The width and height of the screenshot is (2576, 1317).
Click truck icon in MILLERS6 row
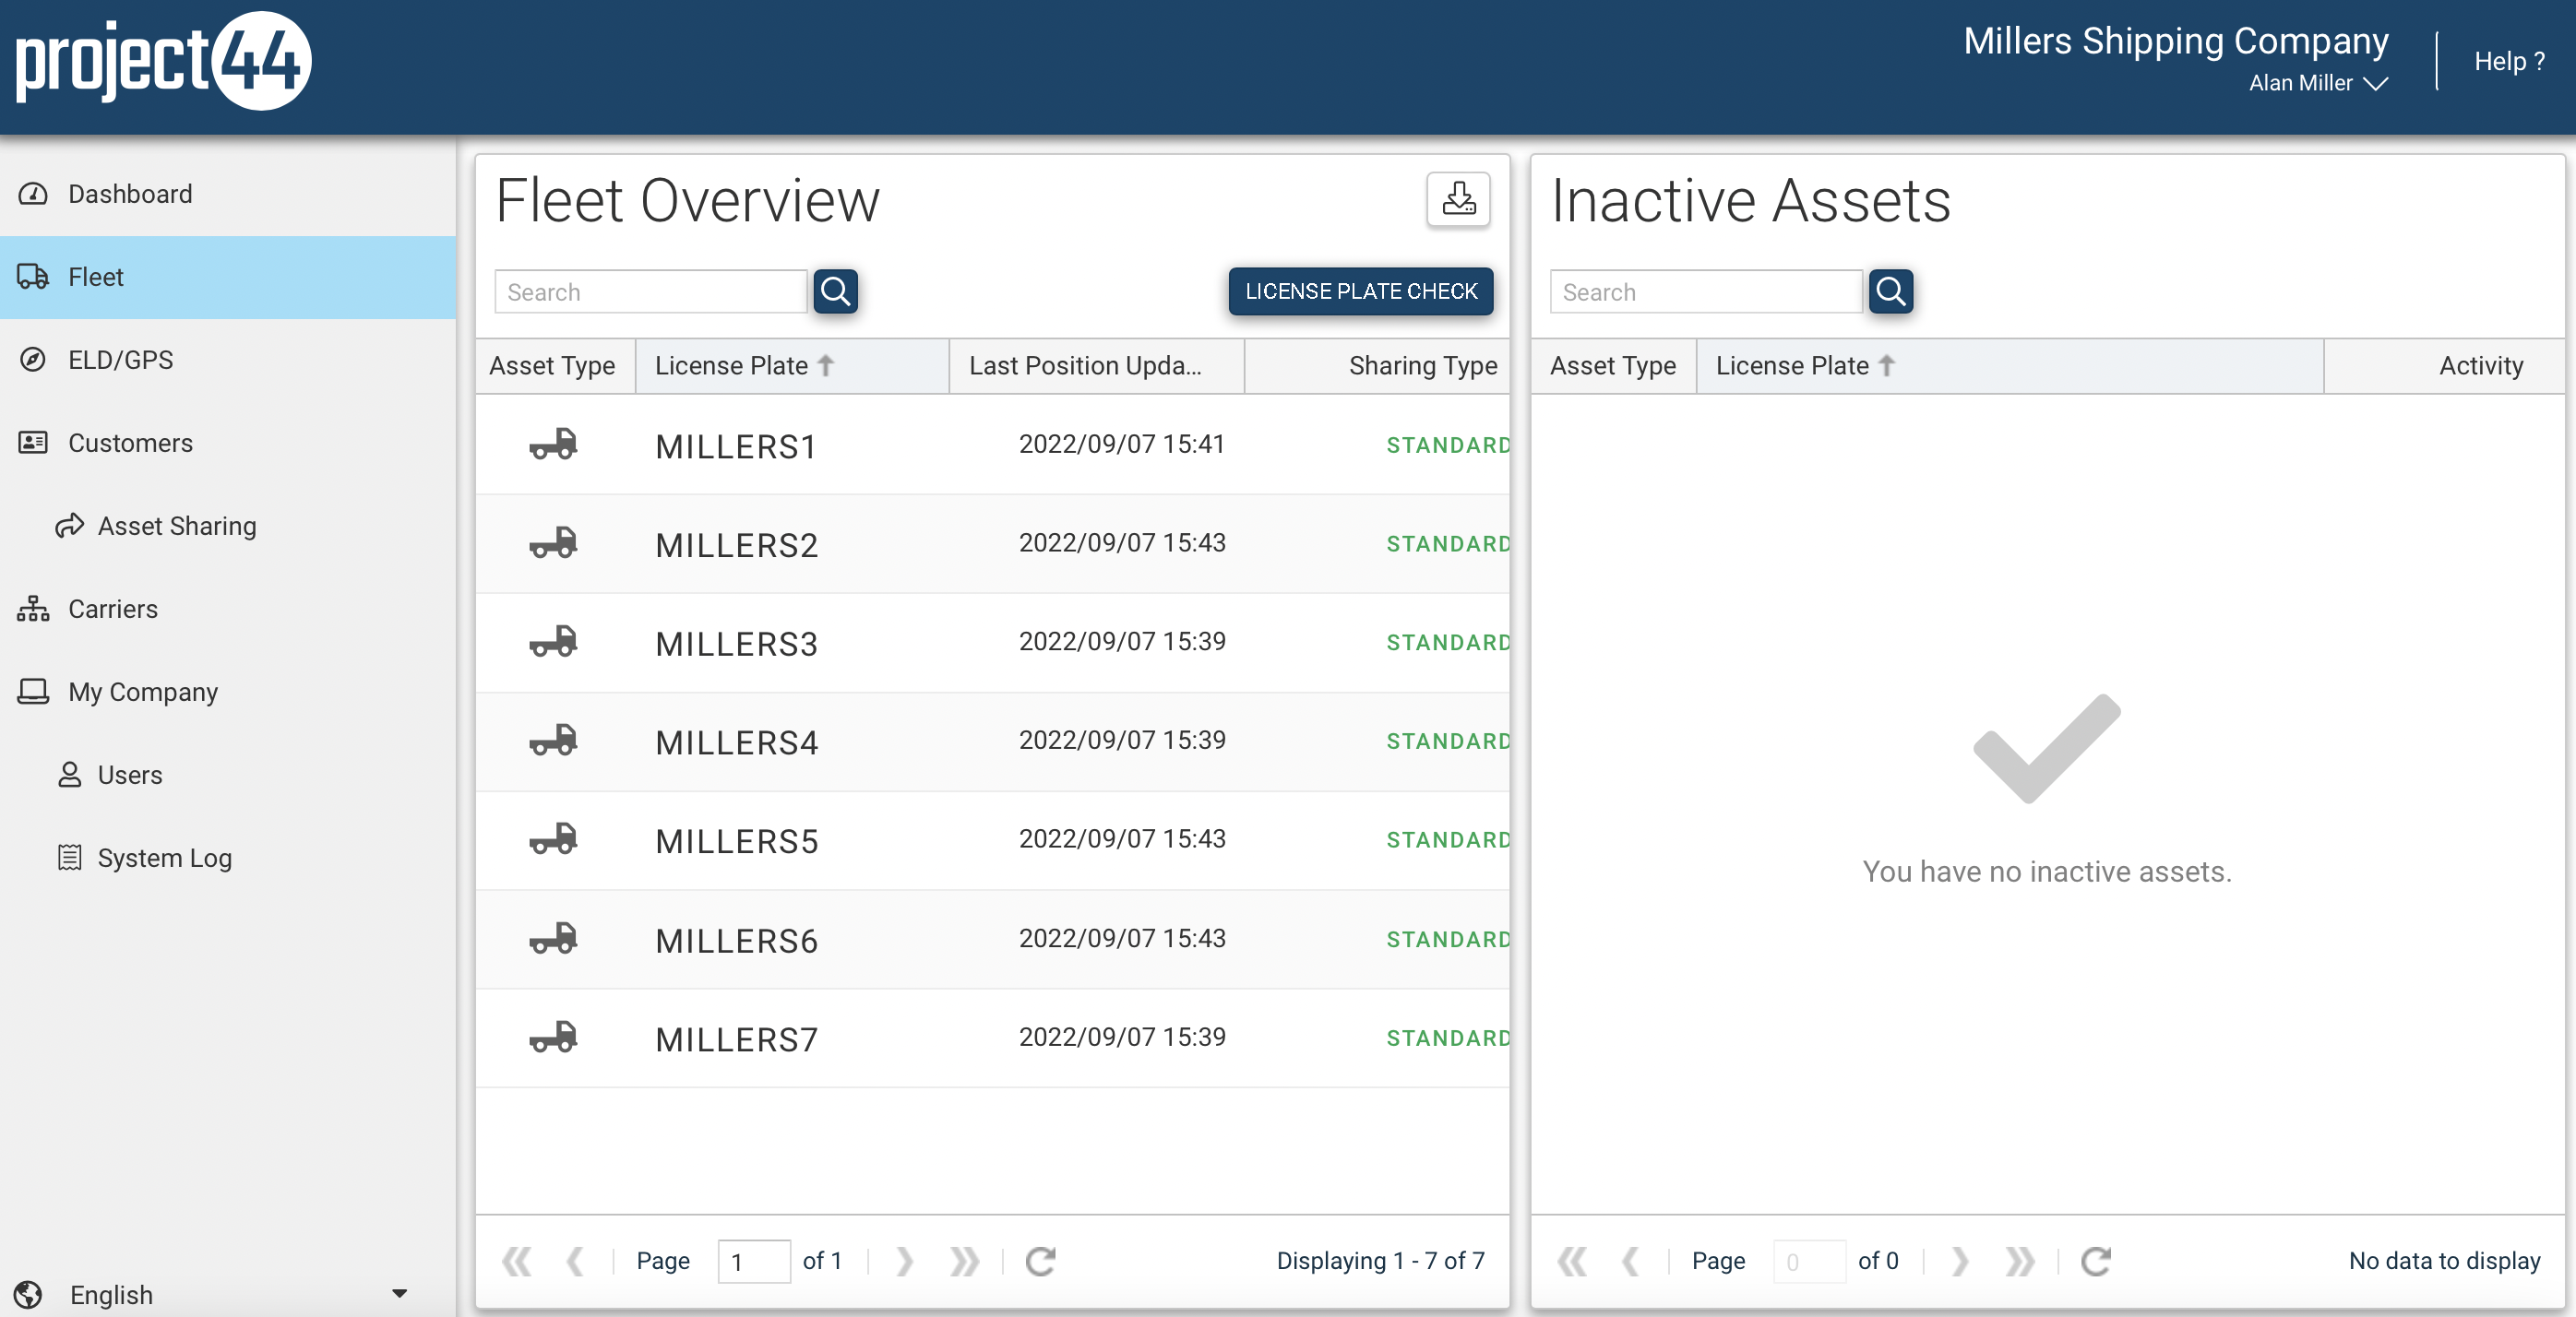click(x=553, y=938)
